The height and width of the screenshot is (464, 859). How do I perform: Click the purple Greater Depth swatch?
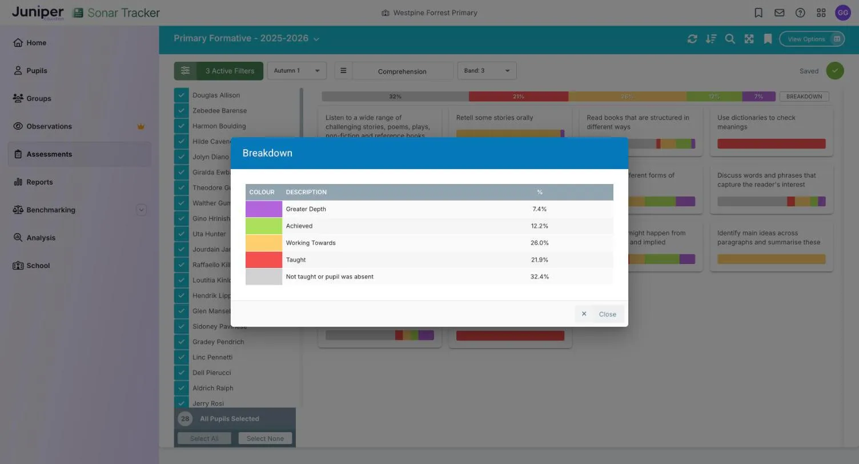[x=264, y=209]
